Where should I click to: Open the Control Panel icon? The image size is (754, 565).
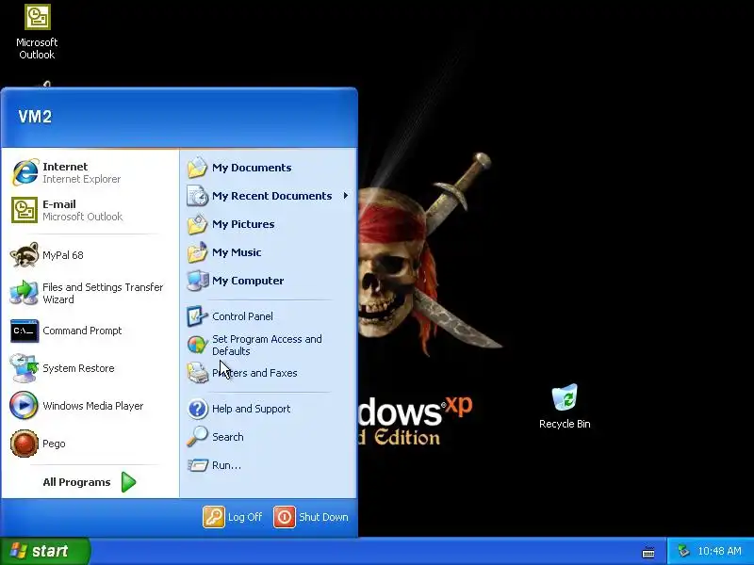197,316
